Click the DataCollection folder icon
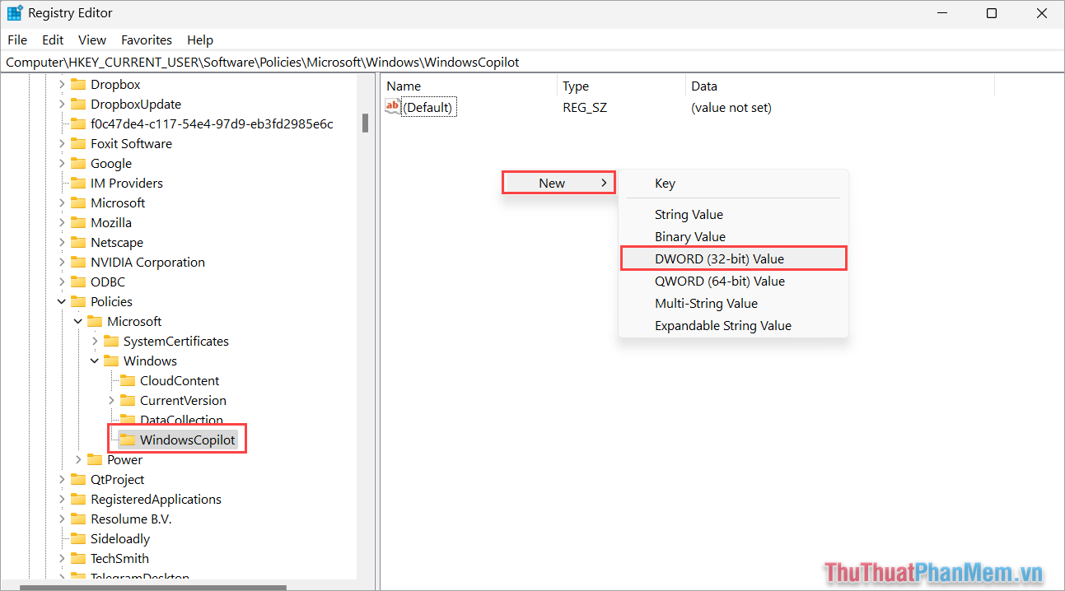1065x591 pixels. 128,420
